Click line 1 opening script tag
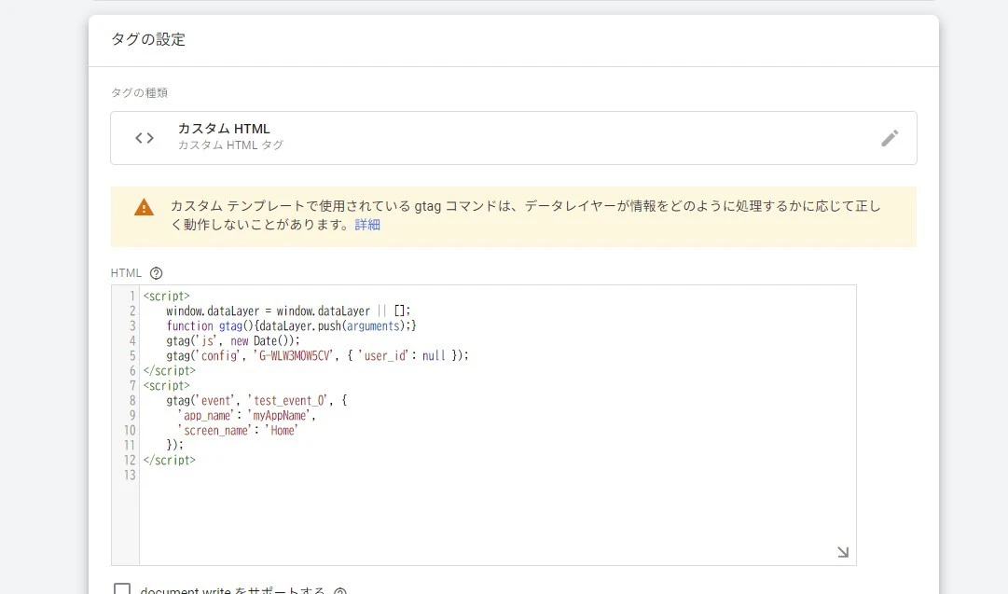 point(167,297)
